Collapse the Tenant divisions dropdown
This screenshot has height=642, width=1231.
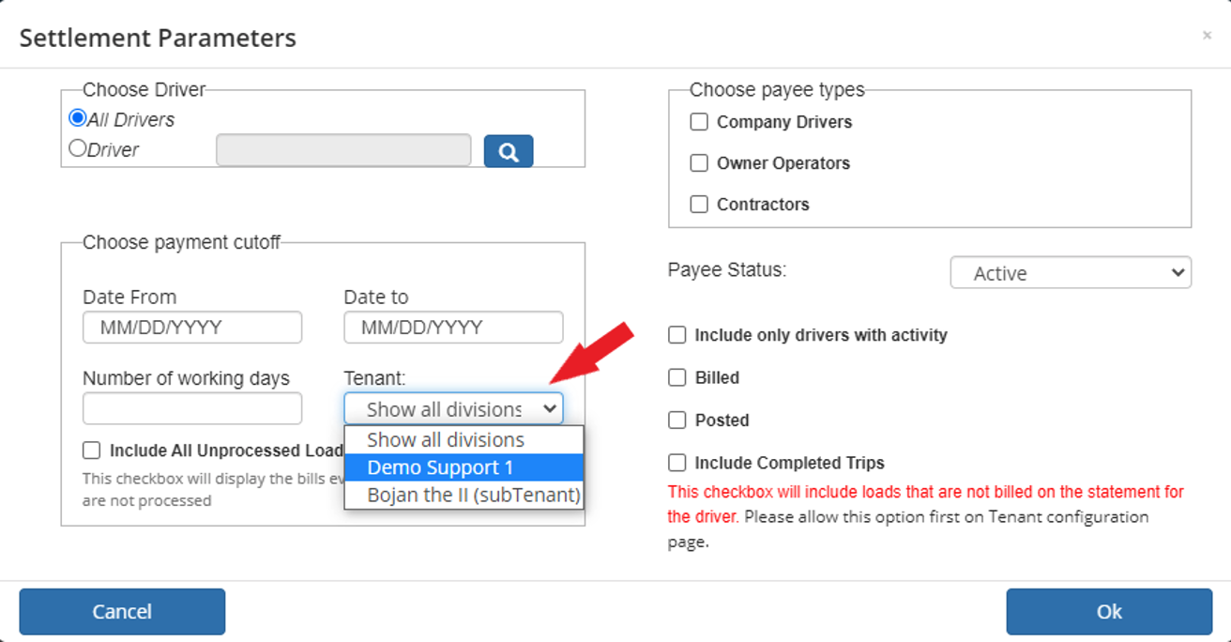tap(454, 408)
